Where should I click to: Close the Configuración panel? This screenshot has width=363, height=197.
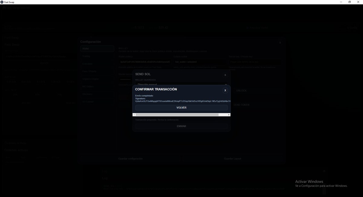(x=280, y=43)
